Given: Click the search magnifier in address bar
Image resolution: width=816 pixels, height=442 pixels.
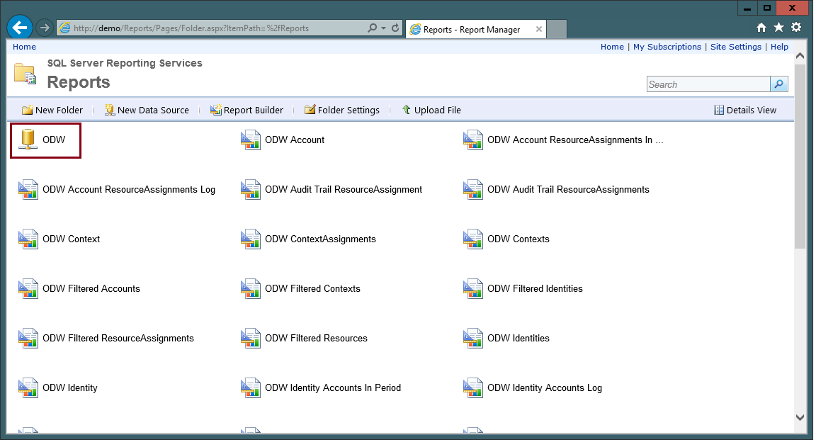Looking at the screenshot, I should click(x=372, y=28).
